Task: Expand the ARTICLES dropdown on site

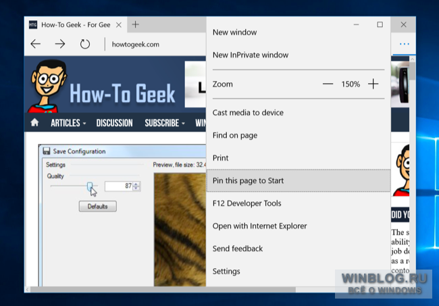Action: pos(68,123)
